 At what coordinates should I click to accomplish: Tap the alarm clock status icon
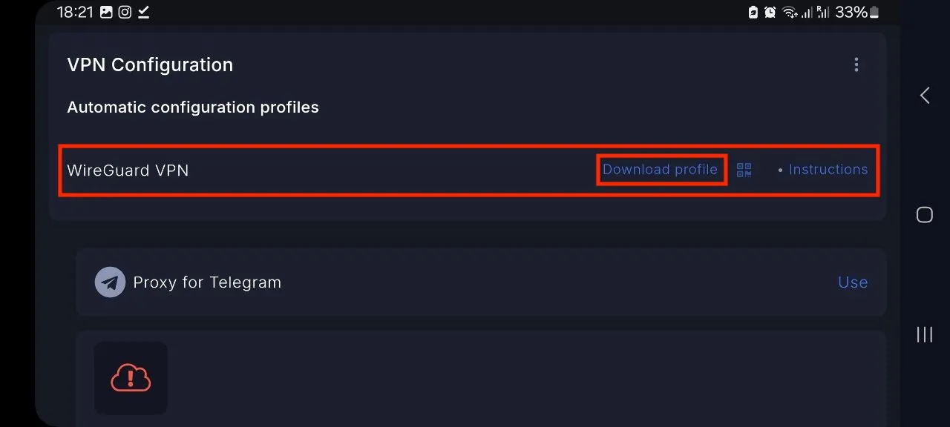pyautogui.click(x=770, y=12)
